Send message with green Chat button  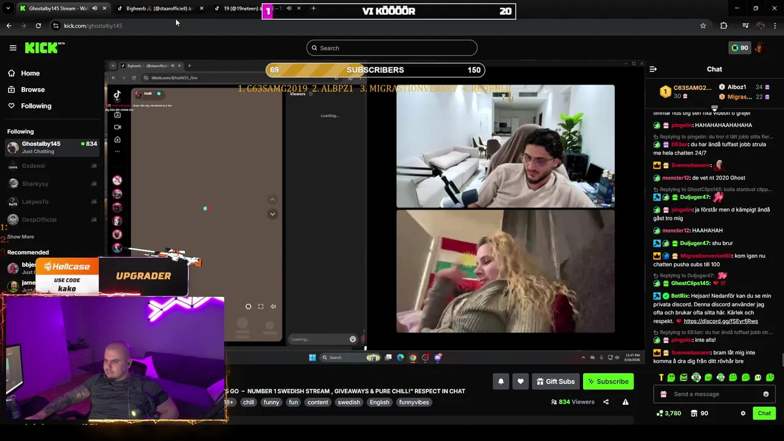764,413
